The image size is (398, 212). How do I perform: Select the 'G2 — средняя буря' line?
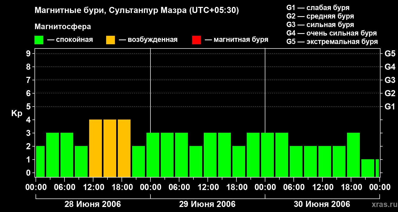point(320,16)
